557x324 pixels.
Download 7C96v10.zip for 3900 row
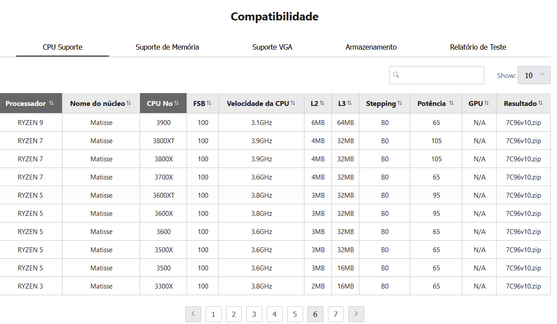523,123
